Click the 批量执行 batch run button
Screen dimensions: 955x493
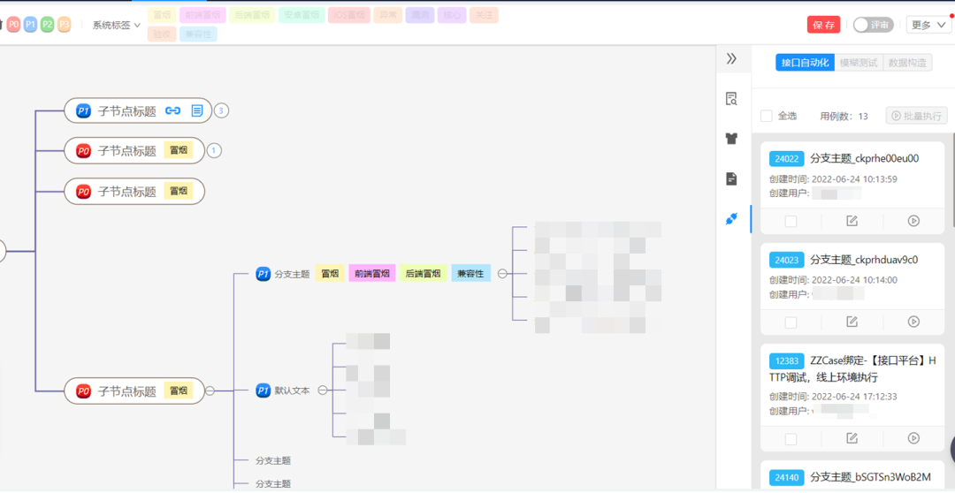point(917,116)
